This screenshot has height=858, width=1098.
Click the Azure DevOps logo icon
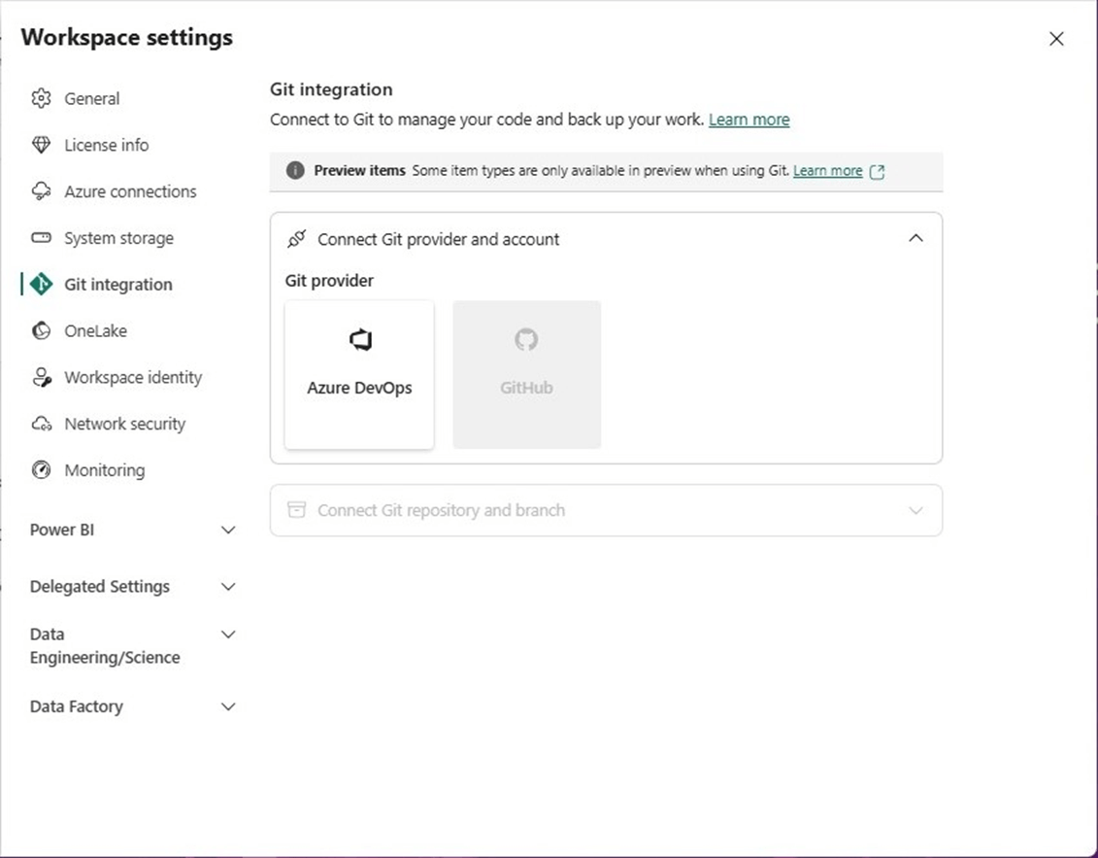point(360,340)
